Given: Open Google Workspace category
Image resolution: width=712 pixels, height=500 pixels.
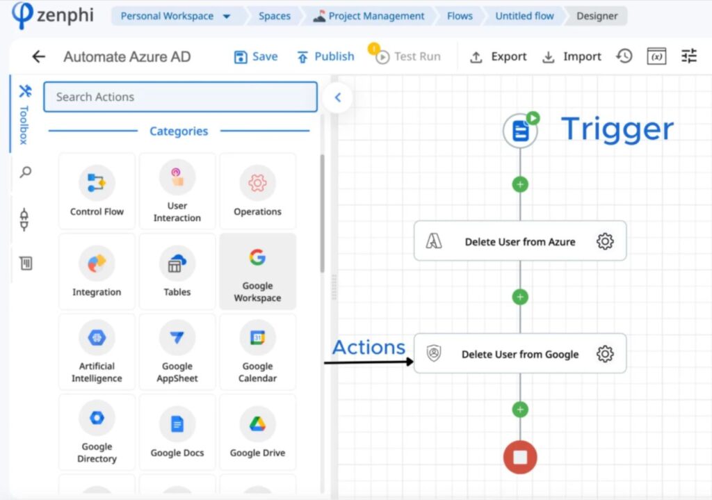Looking at the screenshot, I should coord(257,272).
